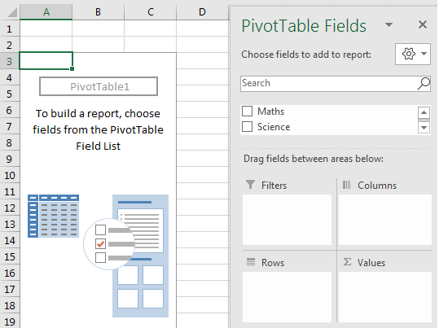Click the Select All corner triangle
This screenshot has height=328, width=439.
point(11,12)
